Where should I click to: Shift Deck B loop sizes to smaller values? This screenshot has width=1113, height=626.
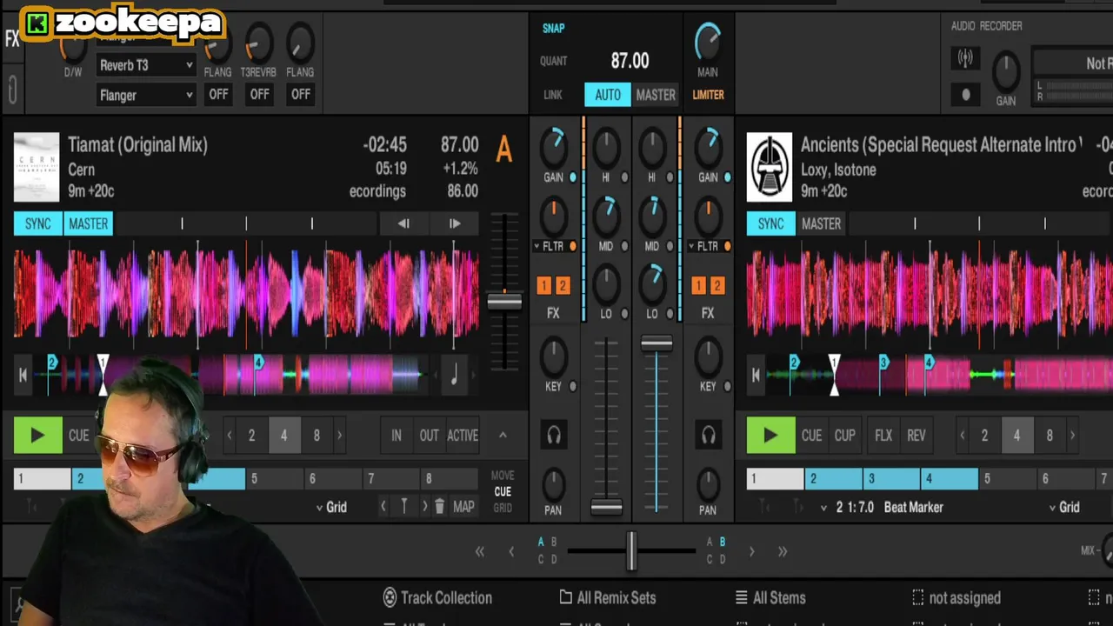pyautogui.click(x=963, y=436)
